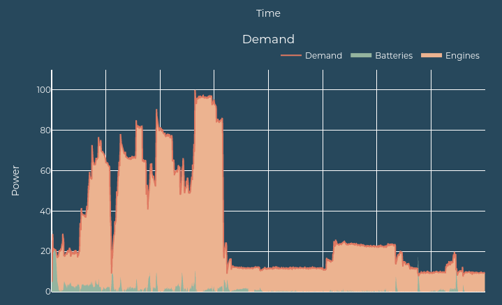The width and height of the screenshot is (502, 305).
Task: Click the 80 tick label on y-axis
Action: (44, 131)
